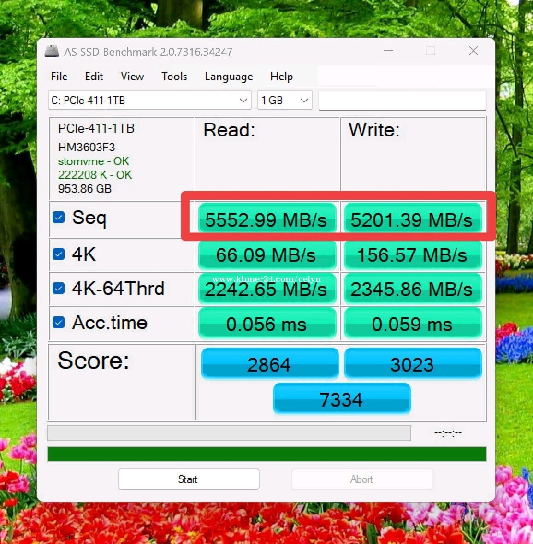The image size is (533, 544).
Task: Toggle the Acc.time test checkbox
Action: pyautogui.click(x=59, y=322)
